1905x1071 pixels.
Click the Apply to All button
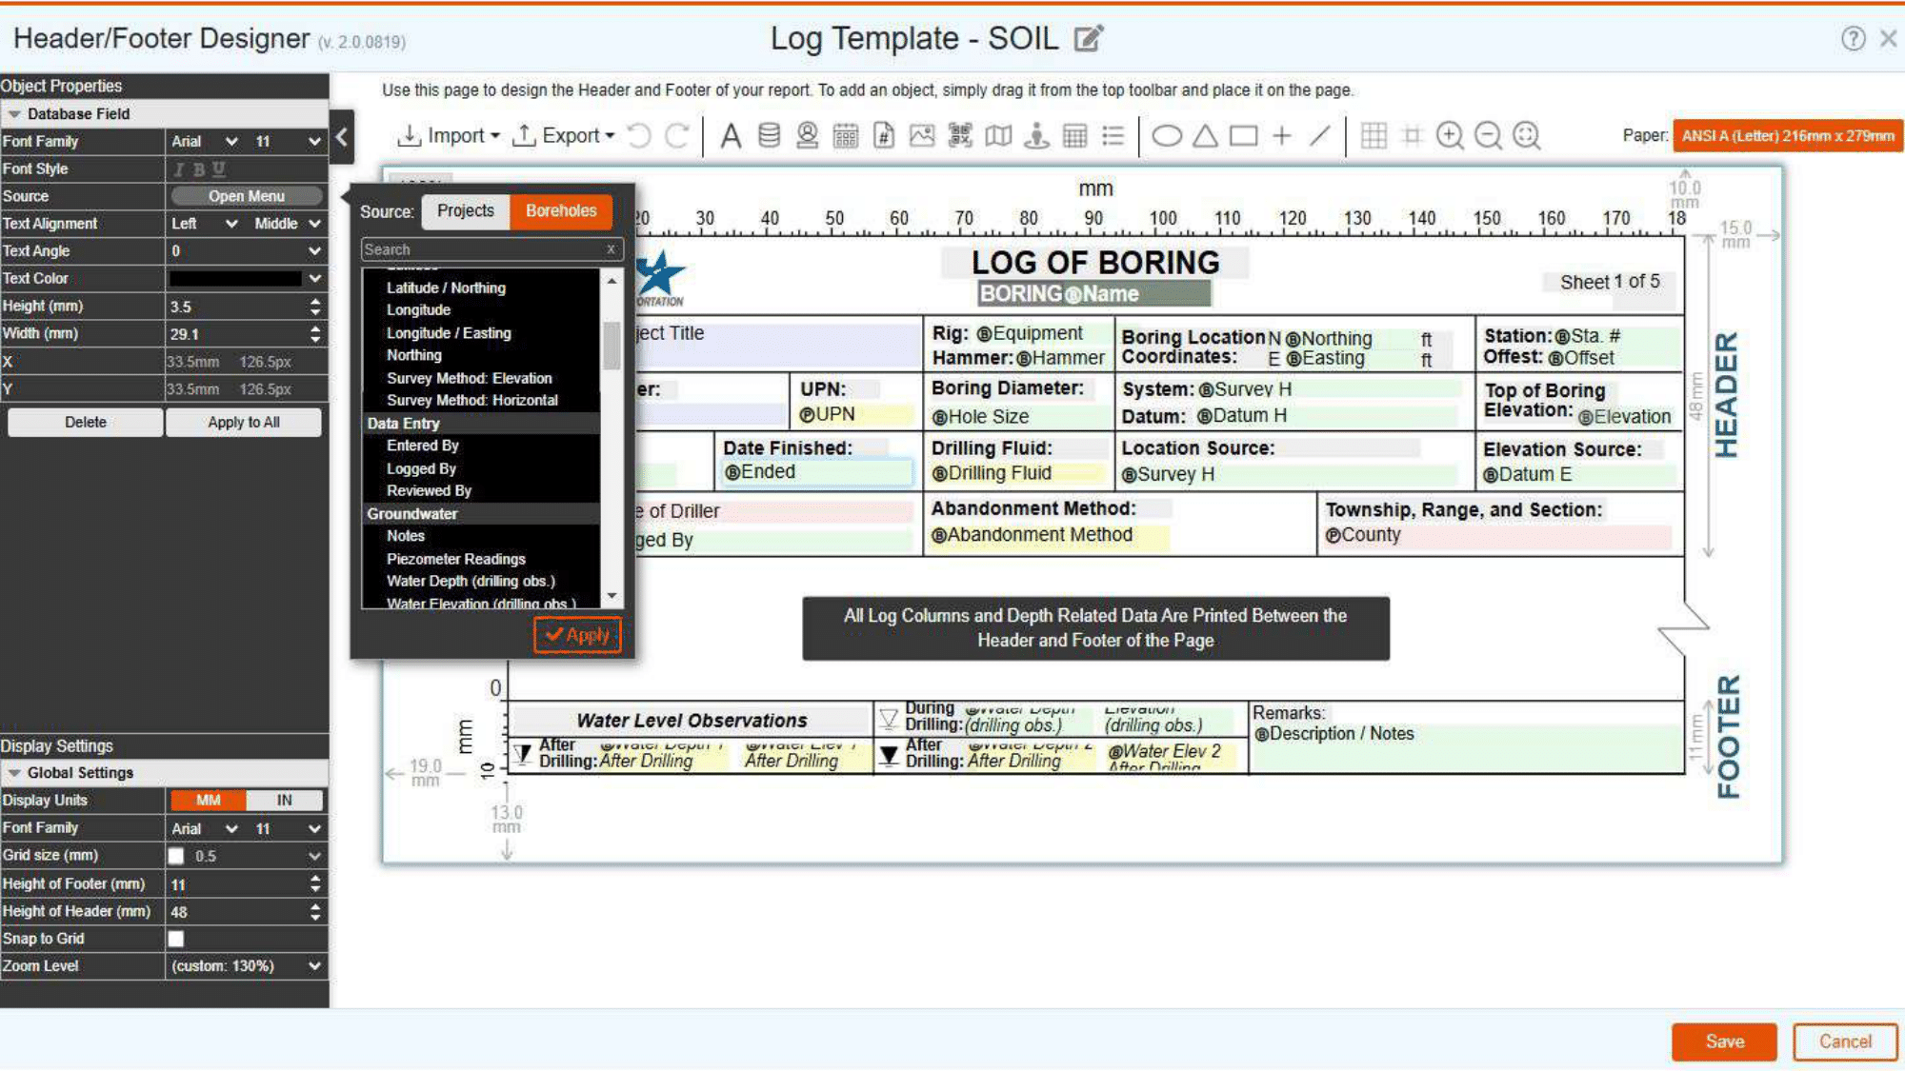(244, 423)
